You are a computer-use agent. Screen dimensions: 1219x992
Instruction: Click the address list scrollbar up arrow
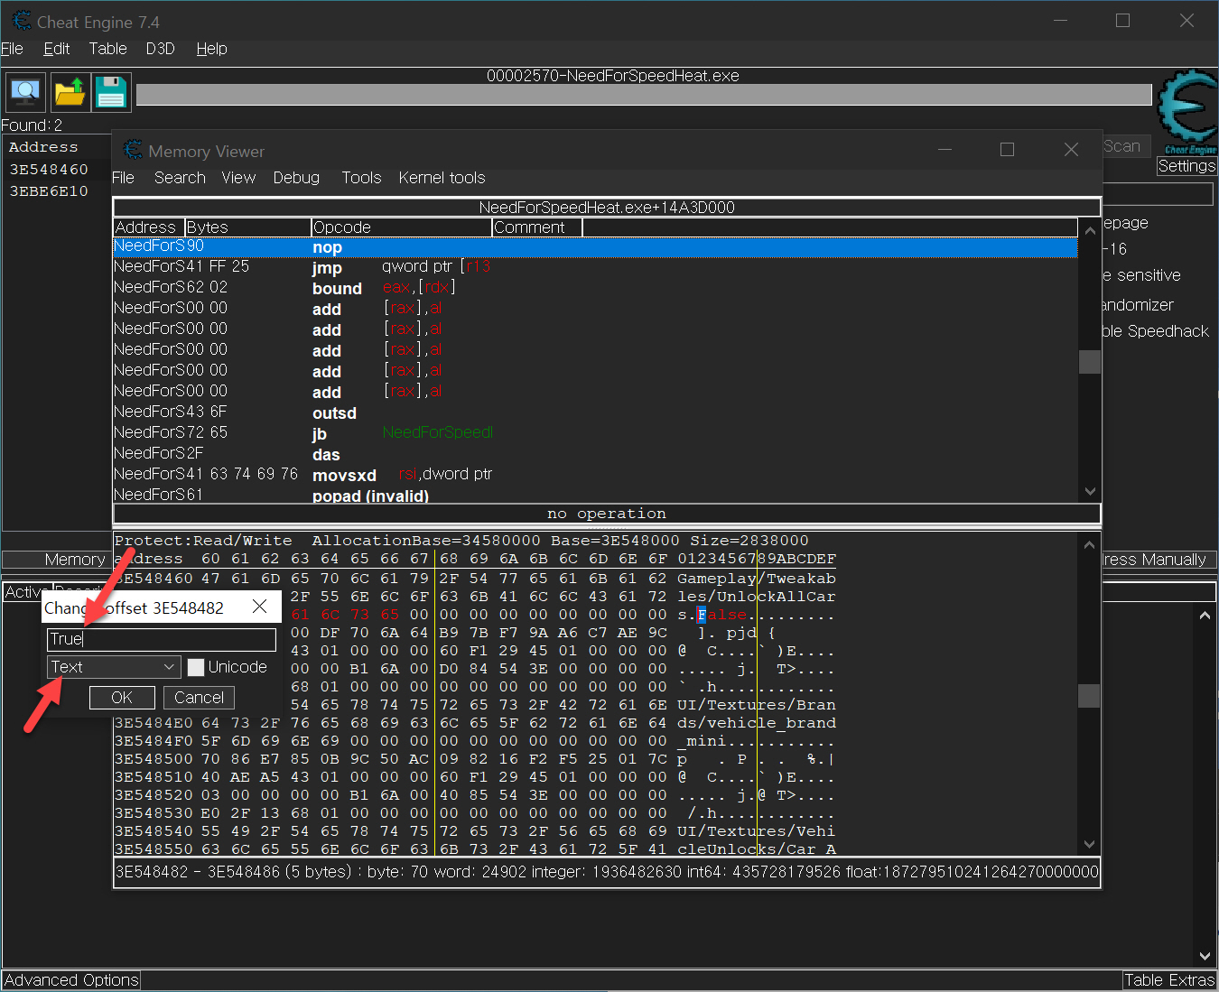point(1205,616)
